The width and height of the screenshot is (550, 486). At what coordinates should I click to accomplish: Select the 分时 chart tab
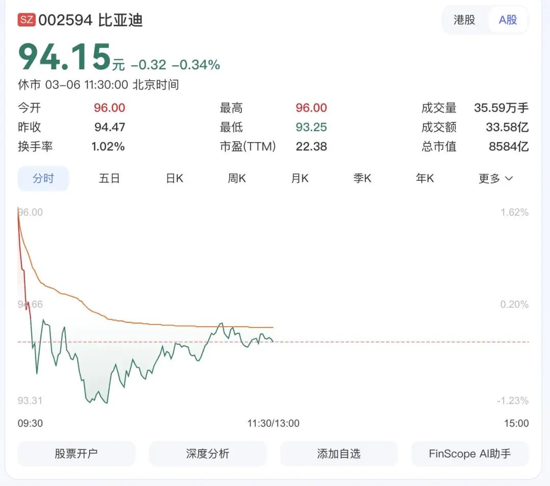pos(43,178)
